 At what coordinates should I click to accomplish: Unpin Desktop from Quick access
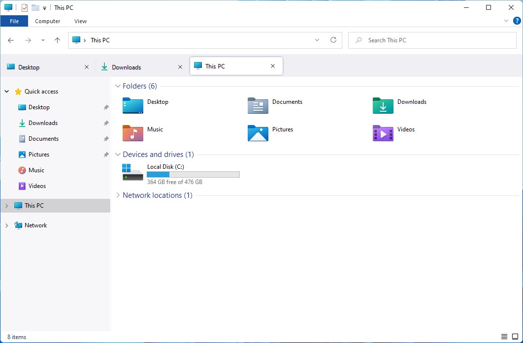pyautogui.click(x=106, y=107)
